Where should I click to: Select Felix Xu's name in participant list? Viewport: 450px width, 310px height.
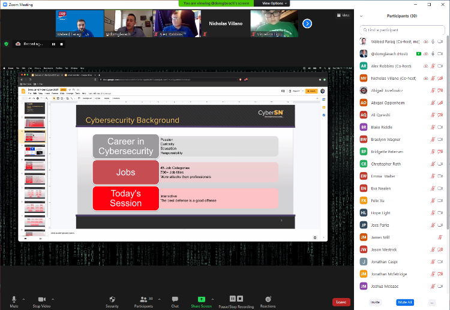click(377, 201)
